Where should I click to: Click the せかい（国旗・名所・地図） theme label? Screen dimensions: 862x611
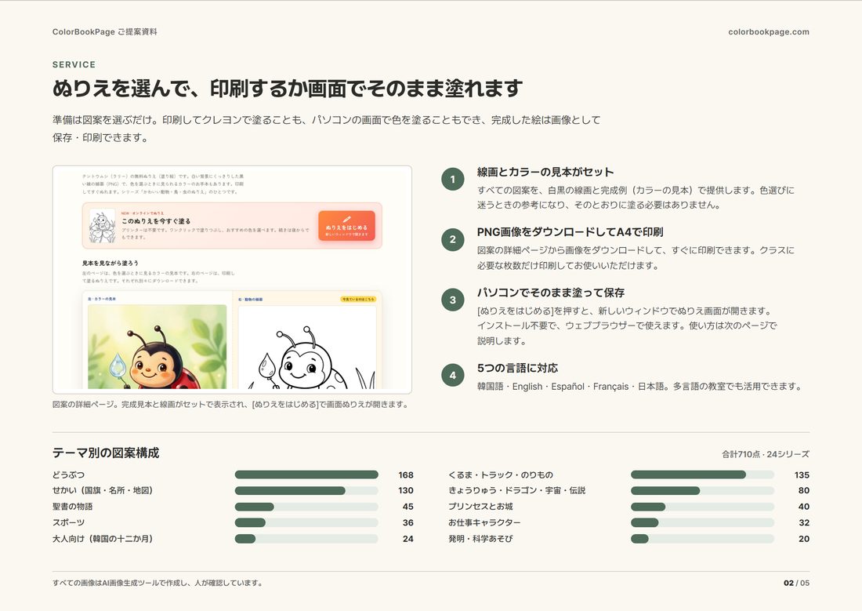102,490
